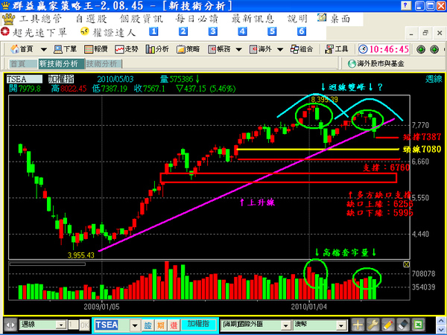Click the TSEA symbol input field

pyautogui.click(x=112, y=325)
